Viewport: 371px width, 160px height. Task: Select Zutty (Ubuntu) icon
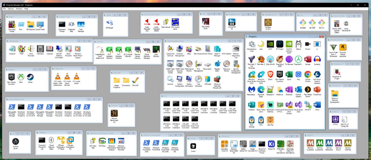coord(156,50)
